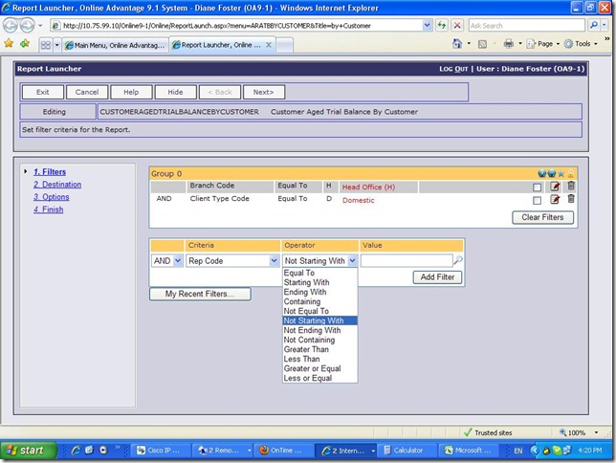
Task: Tick the Branch Code filter checkbox
Action: point(538,187)
